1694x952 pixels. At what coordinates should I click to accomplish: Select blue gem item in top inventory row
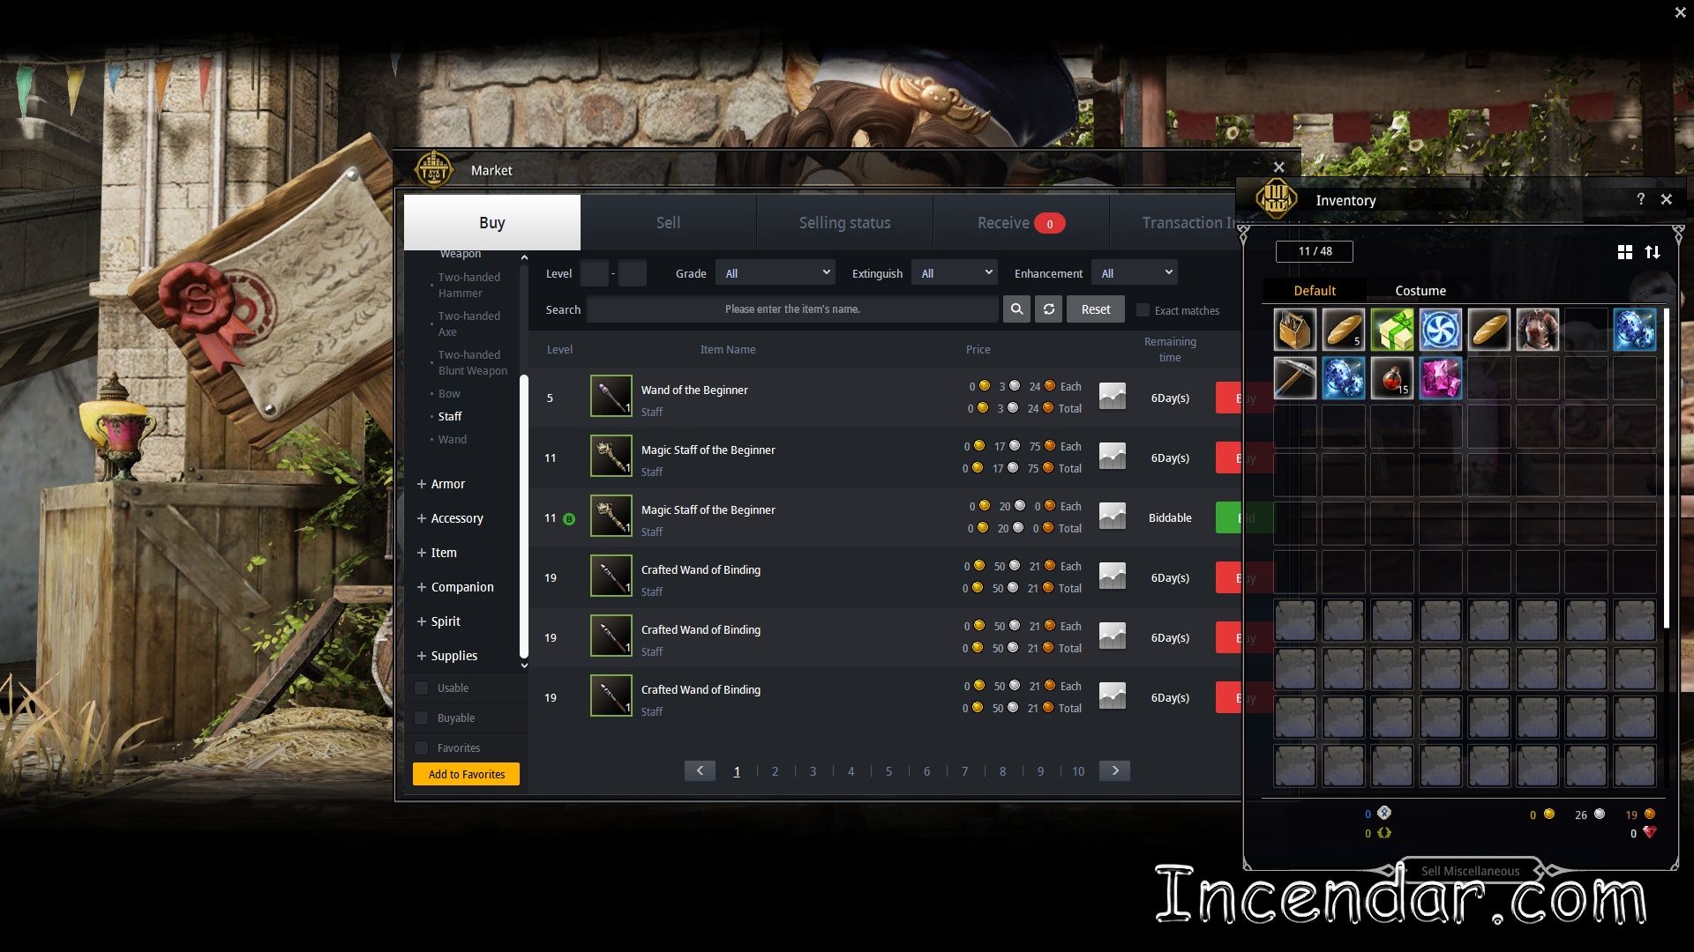point(1634,330)
